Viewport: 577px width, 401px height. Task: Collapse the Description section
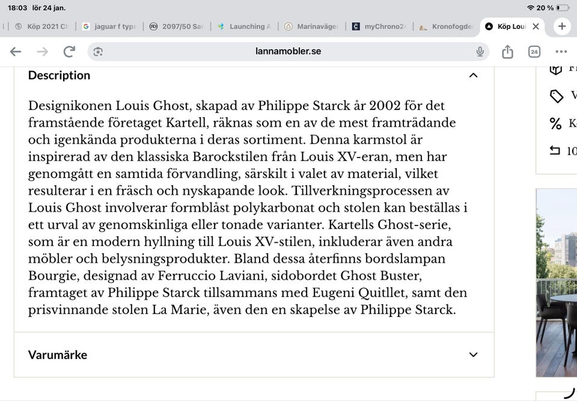point(473,75)
